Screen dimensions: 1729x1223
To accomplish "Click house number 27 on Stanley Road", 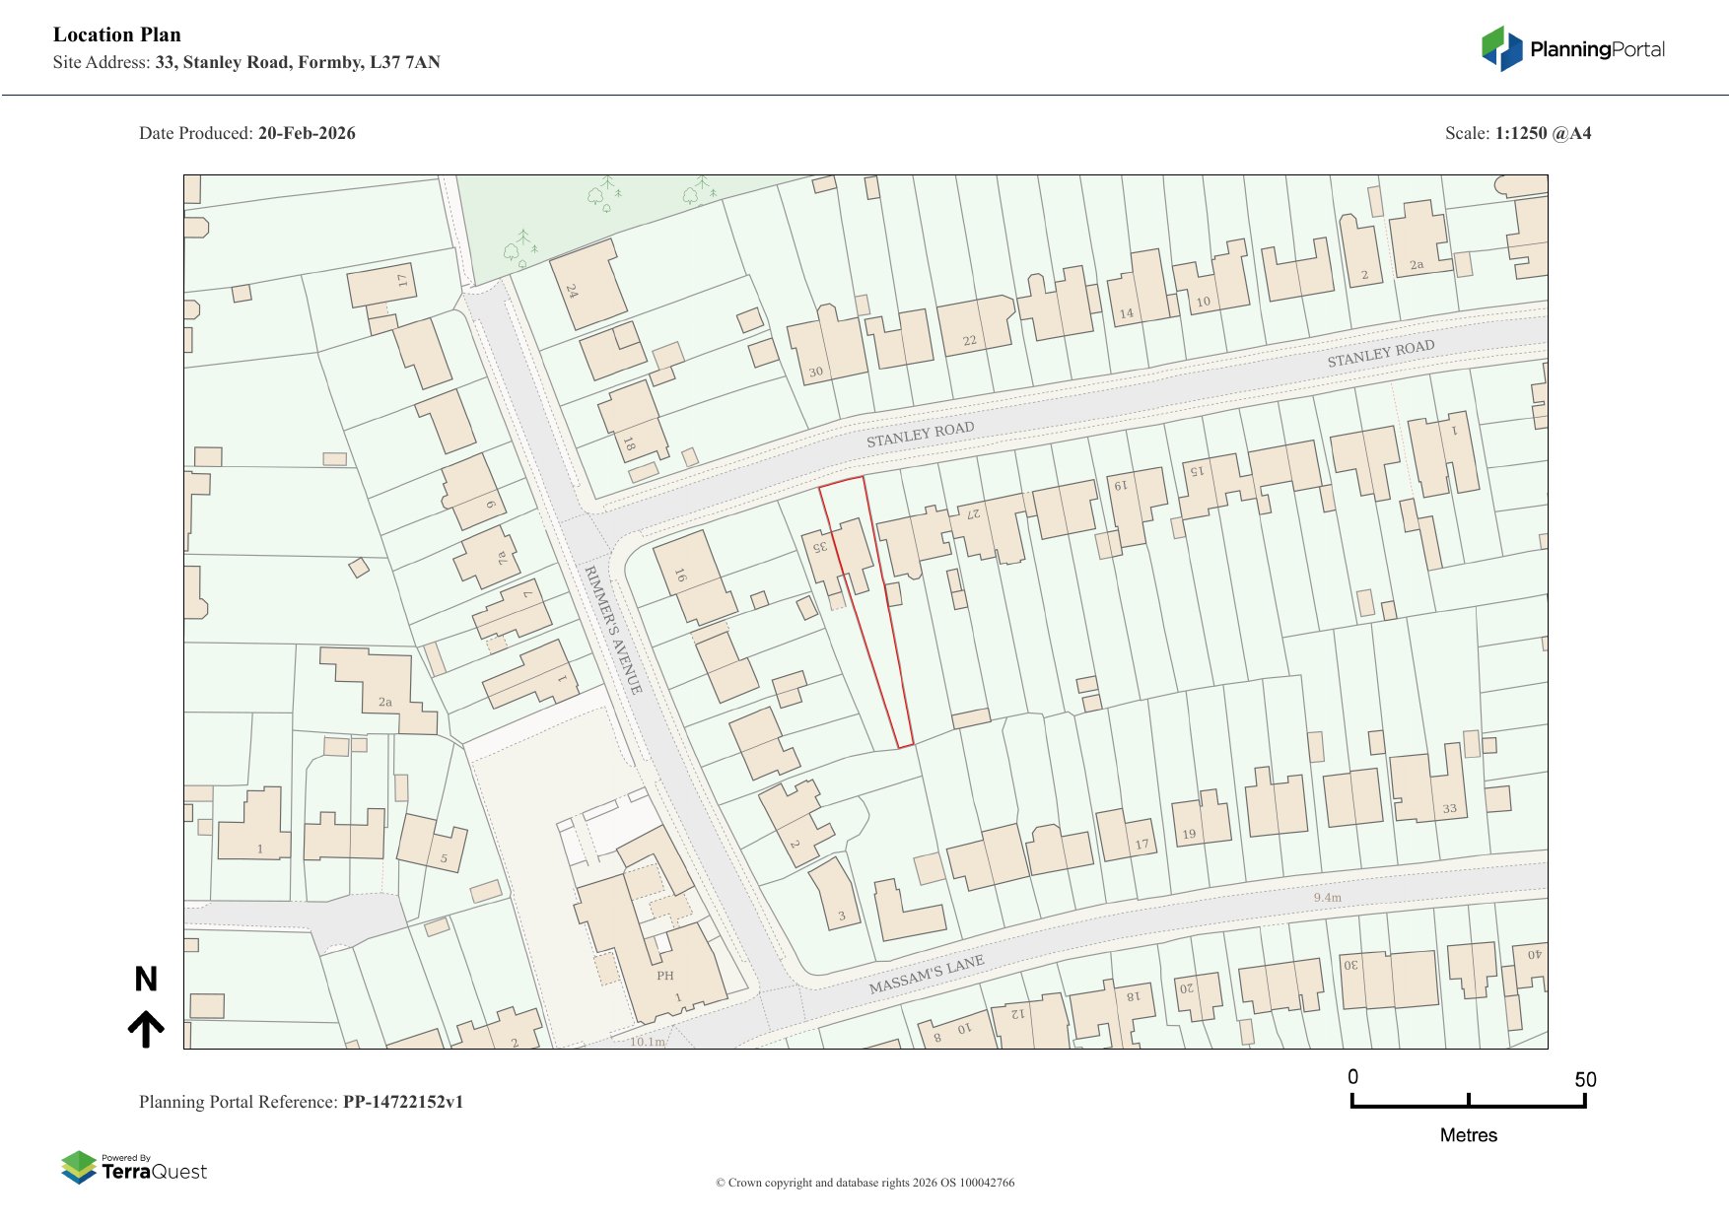I will [973, 513].
